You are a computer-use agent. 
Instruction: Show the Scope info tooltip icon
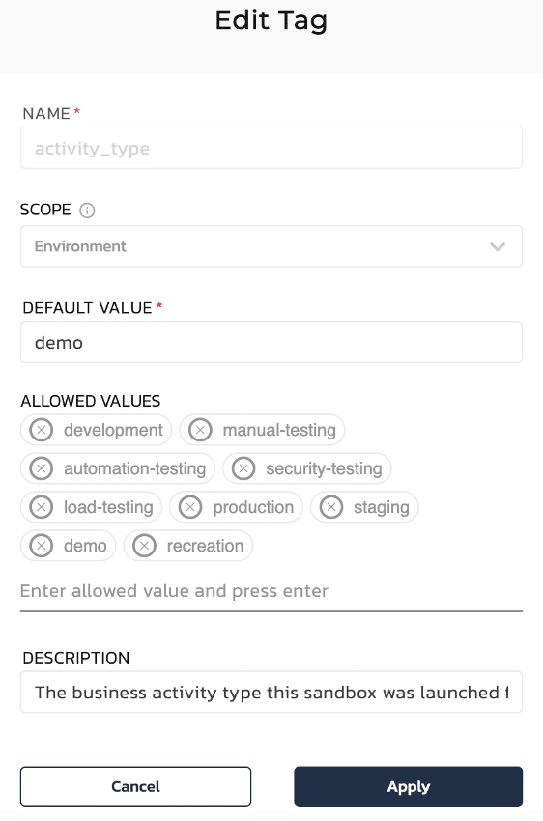click(87, 211)
